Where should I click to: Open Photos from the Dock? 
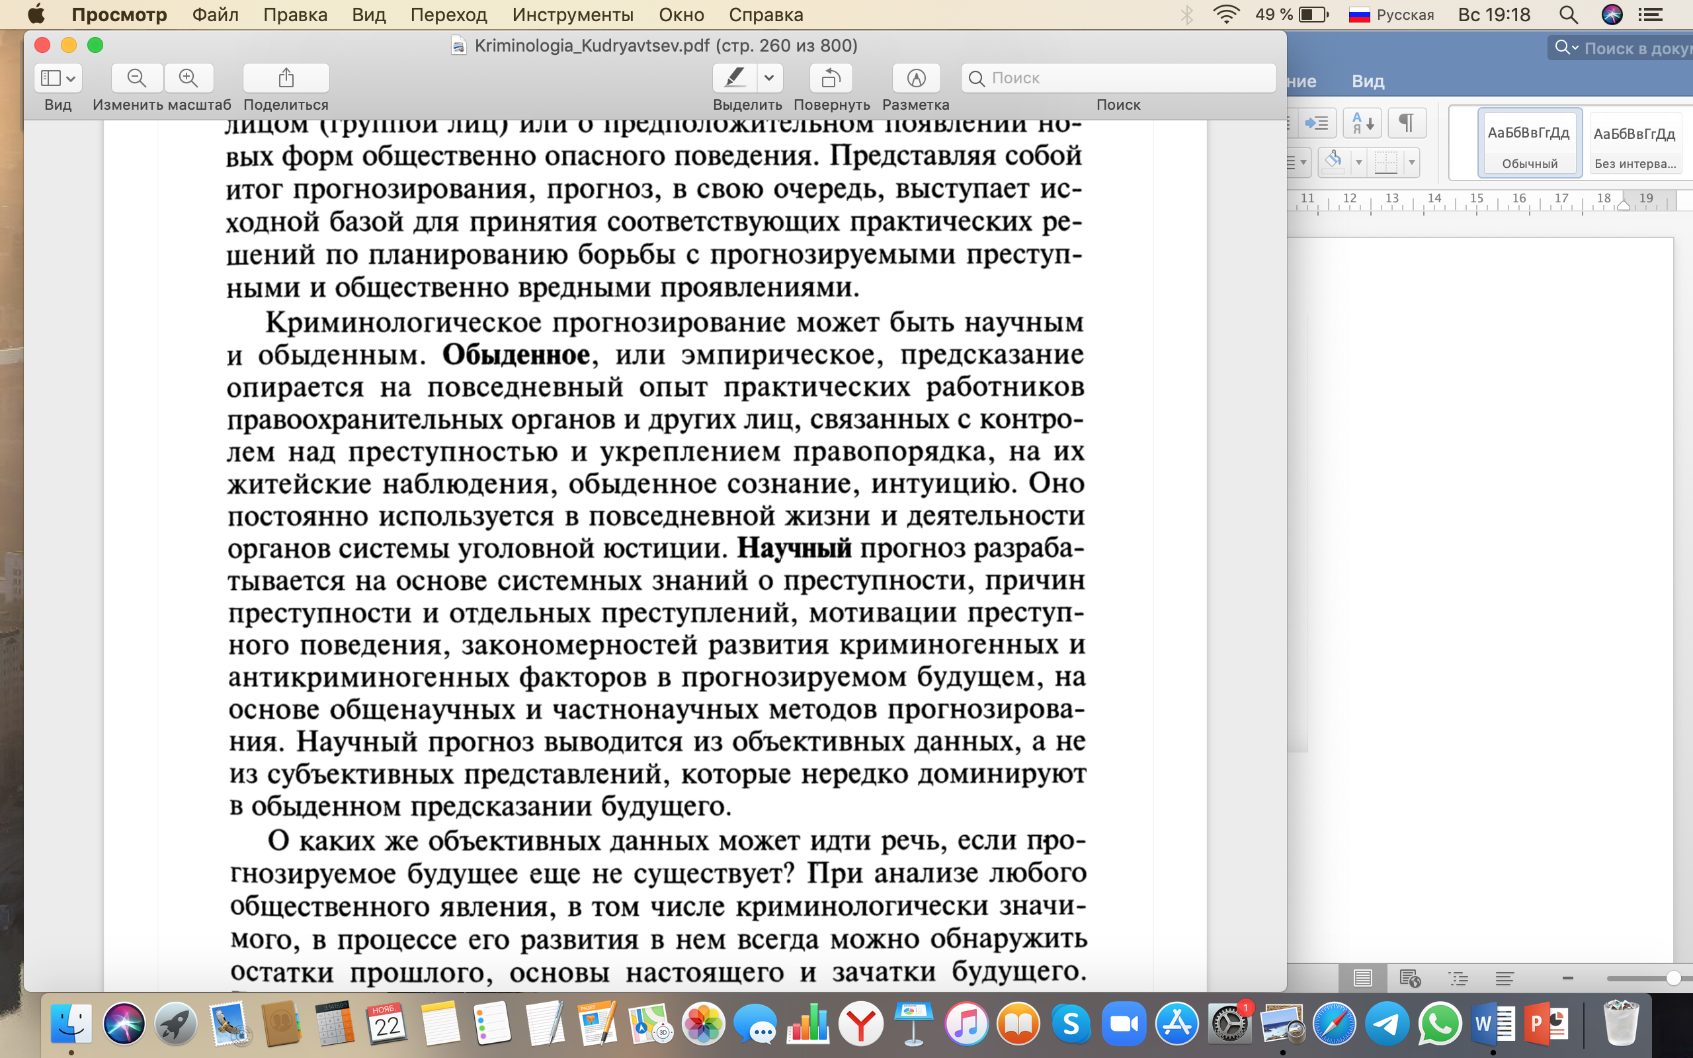tap(703, 1023)
